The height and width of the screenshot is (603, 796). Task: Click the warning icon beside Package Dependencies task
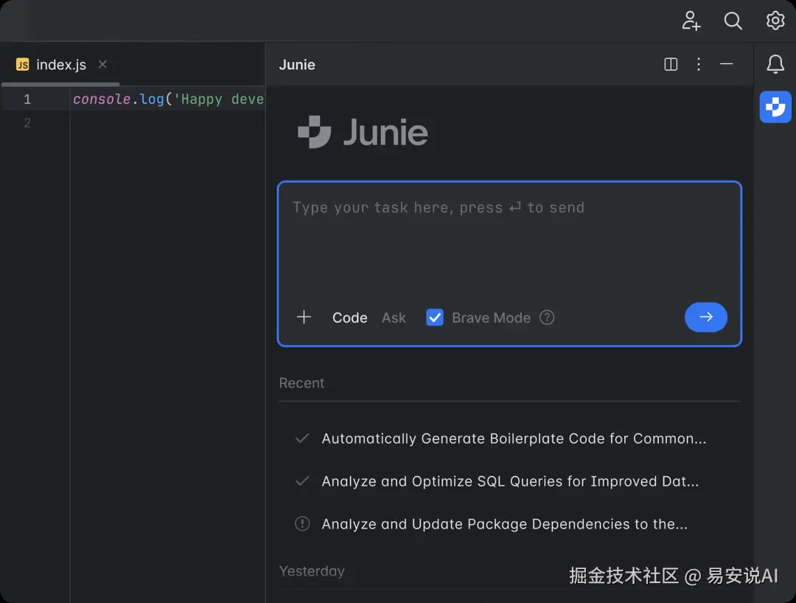click(302, 523)
